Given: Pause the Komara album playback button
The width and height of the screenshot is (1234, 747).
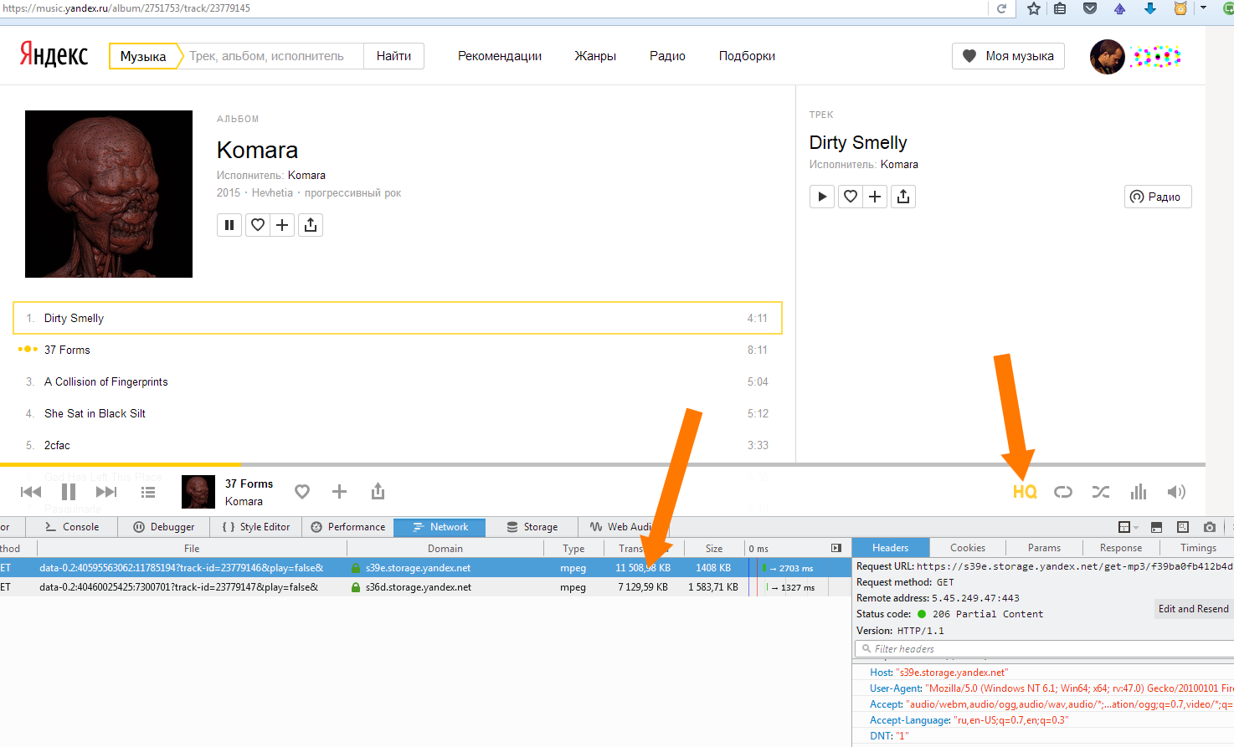Looking at the screenshot, I should tap(229, 225).
